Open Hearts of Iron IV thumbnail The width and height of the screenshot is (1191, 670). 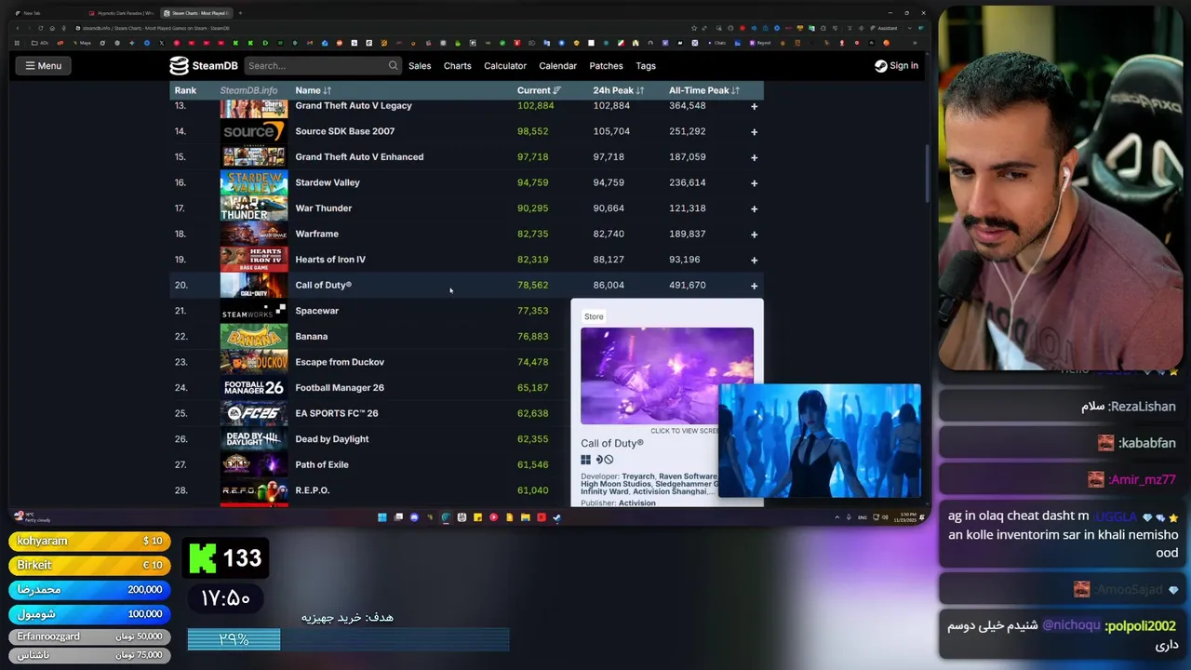tap(254, 260)
